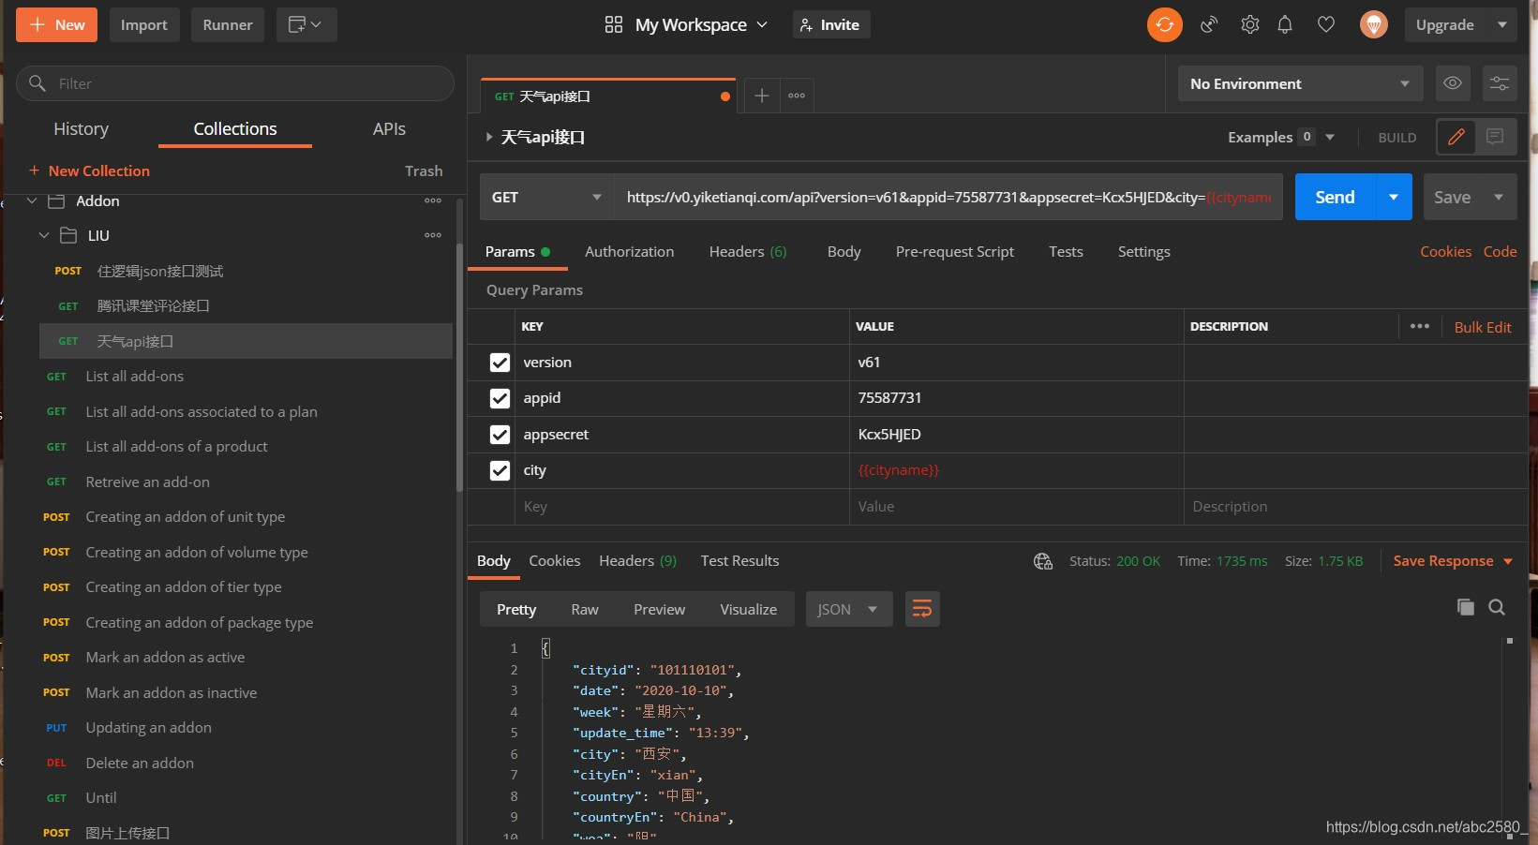Open the Send button dropdown arrow
1538x845 pixels.
tap(1394, 197)
